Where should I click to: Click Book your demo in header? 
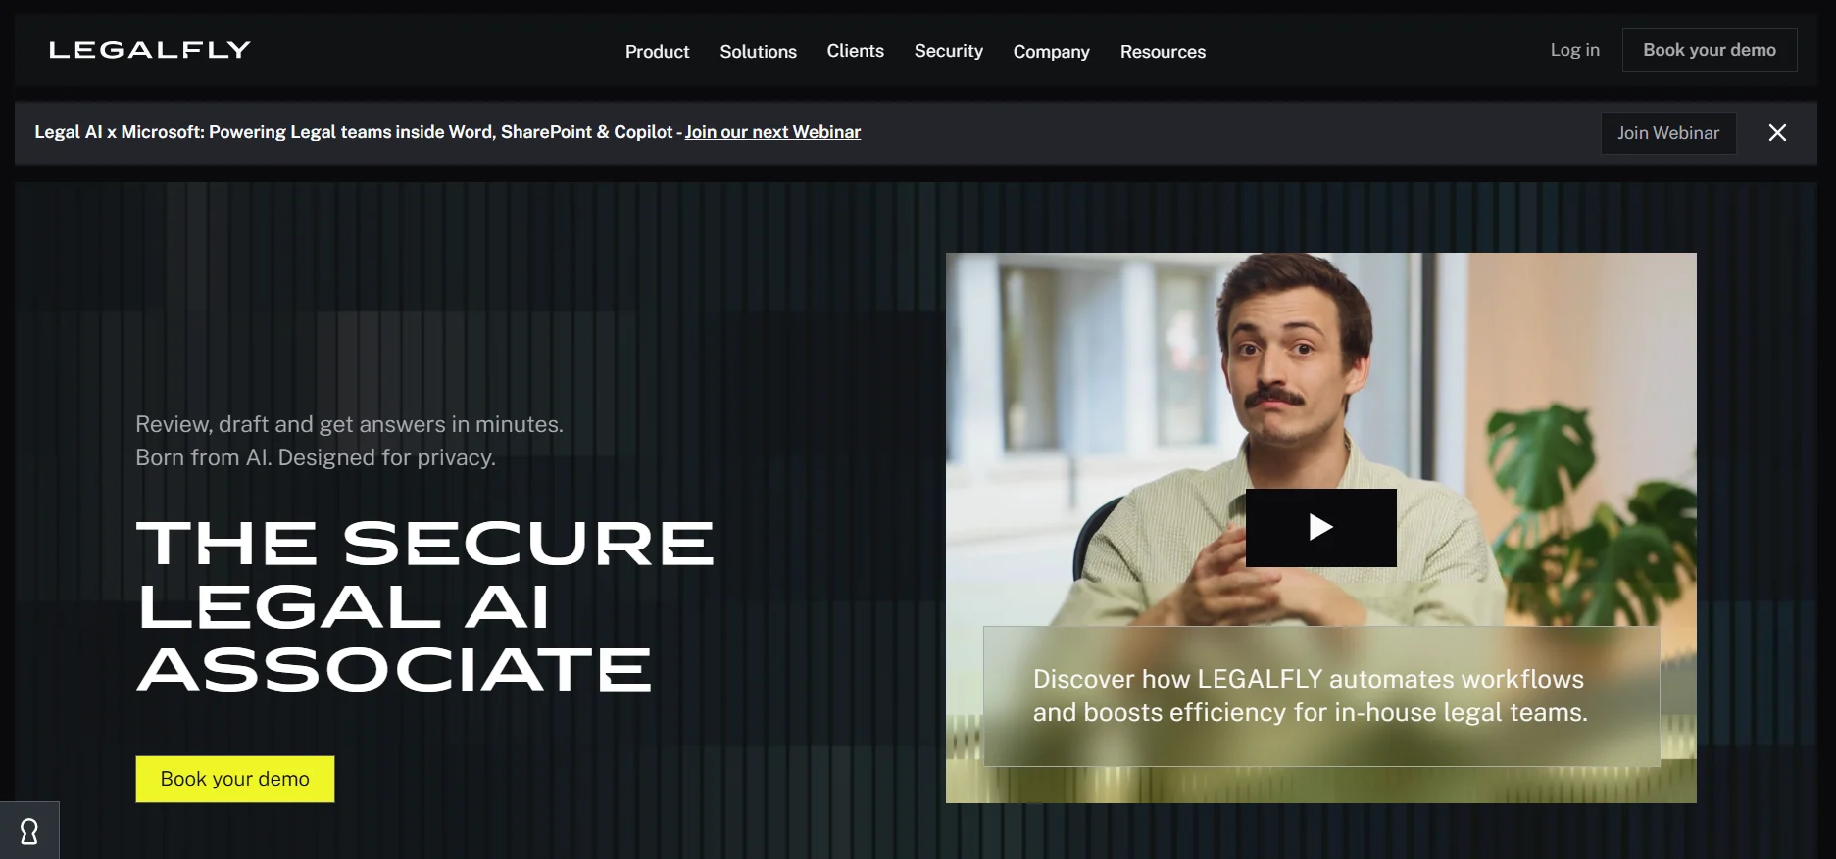(1709, 50)
